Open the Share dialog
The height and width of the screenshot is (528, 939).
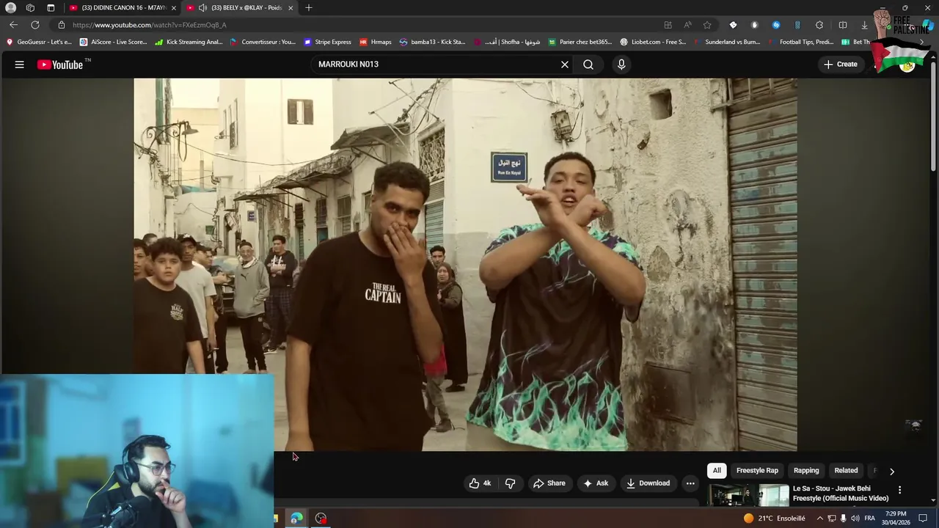pos(549,483)
